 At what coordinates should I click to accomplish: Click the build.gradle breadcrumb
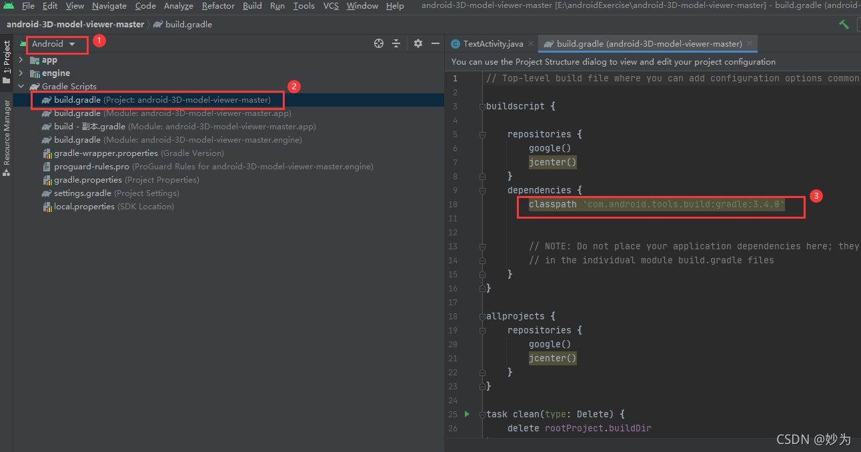(x=182, y=24)
